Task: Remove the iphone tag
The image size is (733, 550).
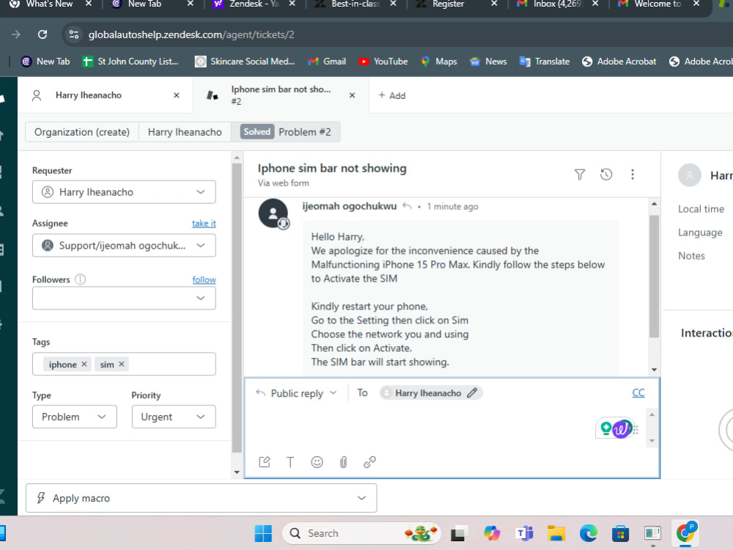Action: coord(84,364)
